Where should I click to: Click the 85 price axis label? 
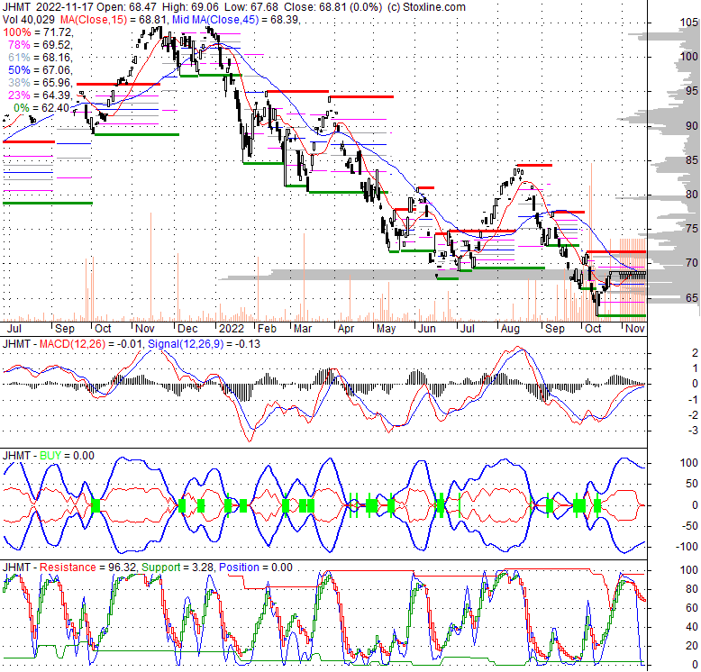(692, 160)
